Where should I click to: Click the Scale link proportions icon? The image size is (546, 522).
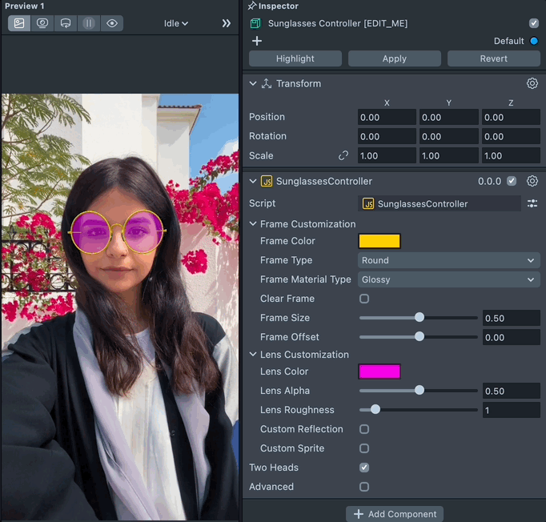coord(343,155)
